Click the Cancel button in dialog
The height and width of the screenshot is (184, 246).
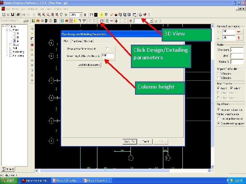145,142
